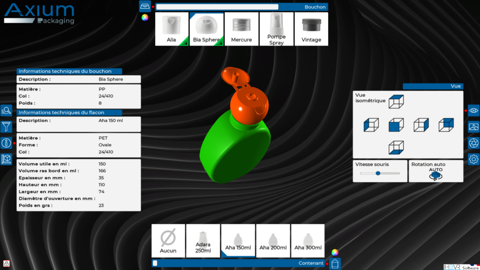Click the 'PET' material value
480x270 pixels.
[x=103, y=138]
